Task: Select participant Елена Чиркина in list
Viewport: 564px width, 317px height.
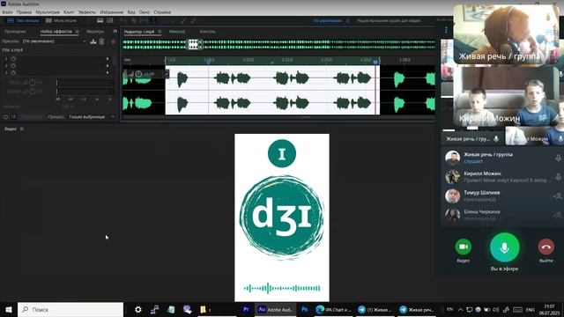Action: (x=502, y=215)
